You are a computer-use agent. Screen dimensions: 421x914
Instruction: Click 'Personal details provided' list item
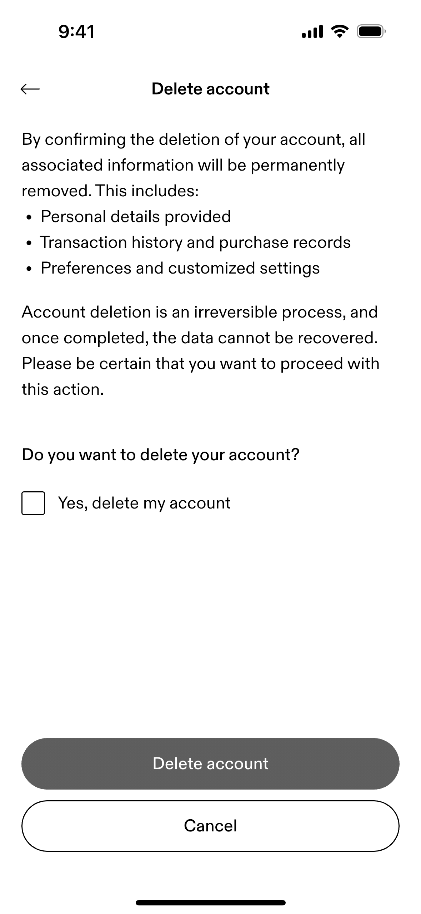136,217
